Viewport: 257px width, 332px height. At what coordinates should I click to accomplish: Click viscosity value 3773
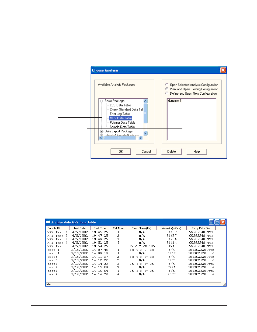tap(172, 260)
